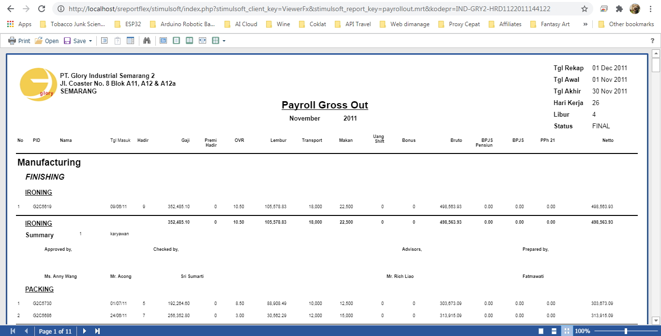Toggle the Thumbnails panel icon
661x336 pixels.
pyautogui.click(x=130, y=41)
